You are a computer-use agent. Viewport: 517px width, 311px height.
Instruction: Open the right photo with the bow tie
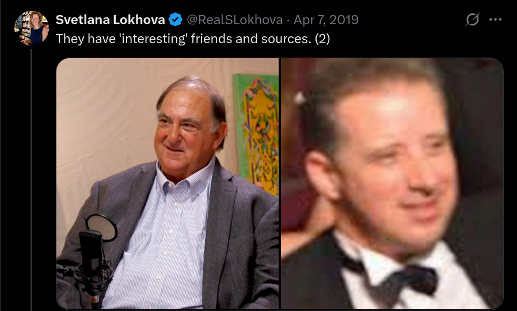392,183
